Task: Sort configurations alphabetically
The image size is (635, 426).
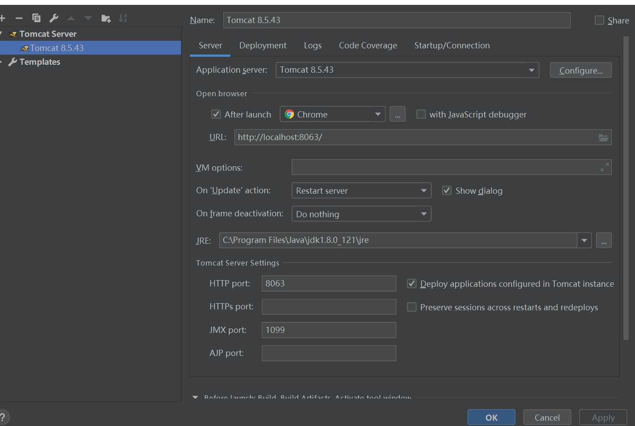Action: (x=123, y=18)
